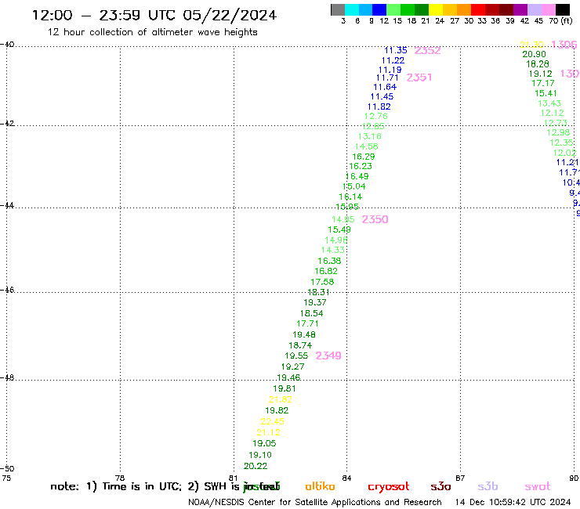Click the 's3a' satellite label
Screen dimensions: 580x509
(440, 486)
